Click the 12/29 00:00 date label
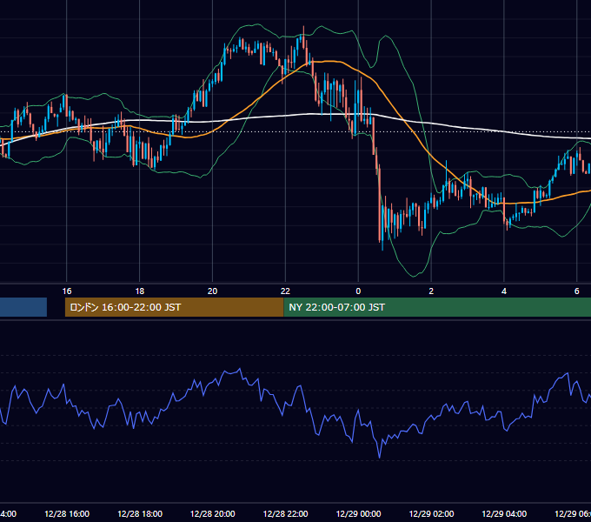Image resolution: width=591 pixels, height=522 pixels. (x=358, y=513)
